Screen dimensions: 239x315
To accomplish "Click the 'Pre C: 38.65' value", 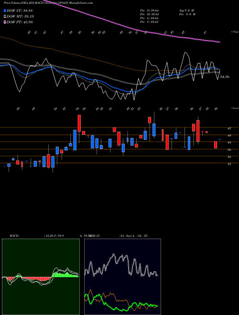I will tap(150, 22).
